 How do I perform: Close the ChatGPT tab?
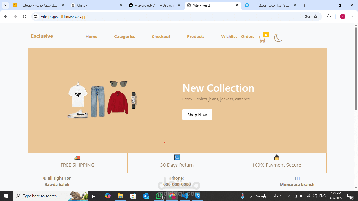coord(121,5)
